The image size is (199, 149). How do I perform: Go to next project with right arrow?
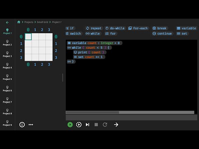[116, 125]
